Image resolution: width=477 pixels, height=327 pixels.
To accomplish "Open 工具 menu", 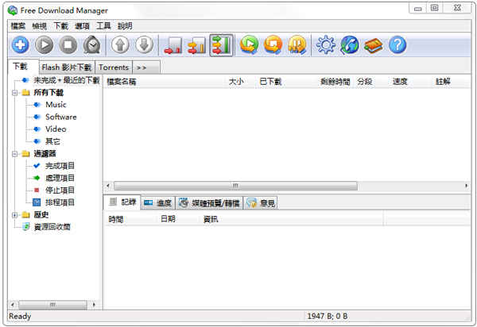I will coord(103,26).
